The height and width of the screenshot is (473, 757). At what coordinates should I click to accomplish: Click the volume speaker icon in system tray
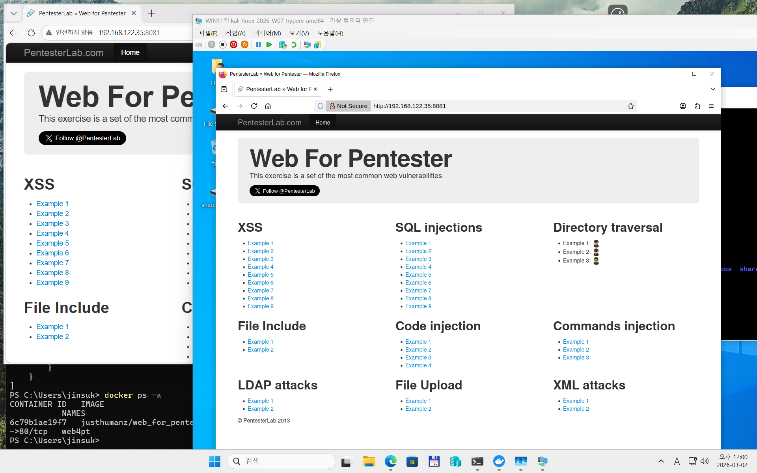pyautogui.click(x=705, y=461)
